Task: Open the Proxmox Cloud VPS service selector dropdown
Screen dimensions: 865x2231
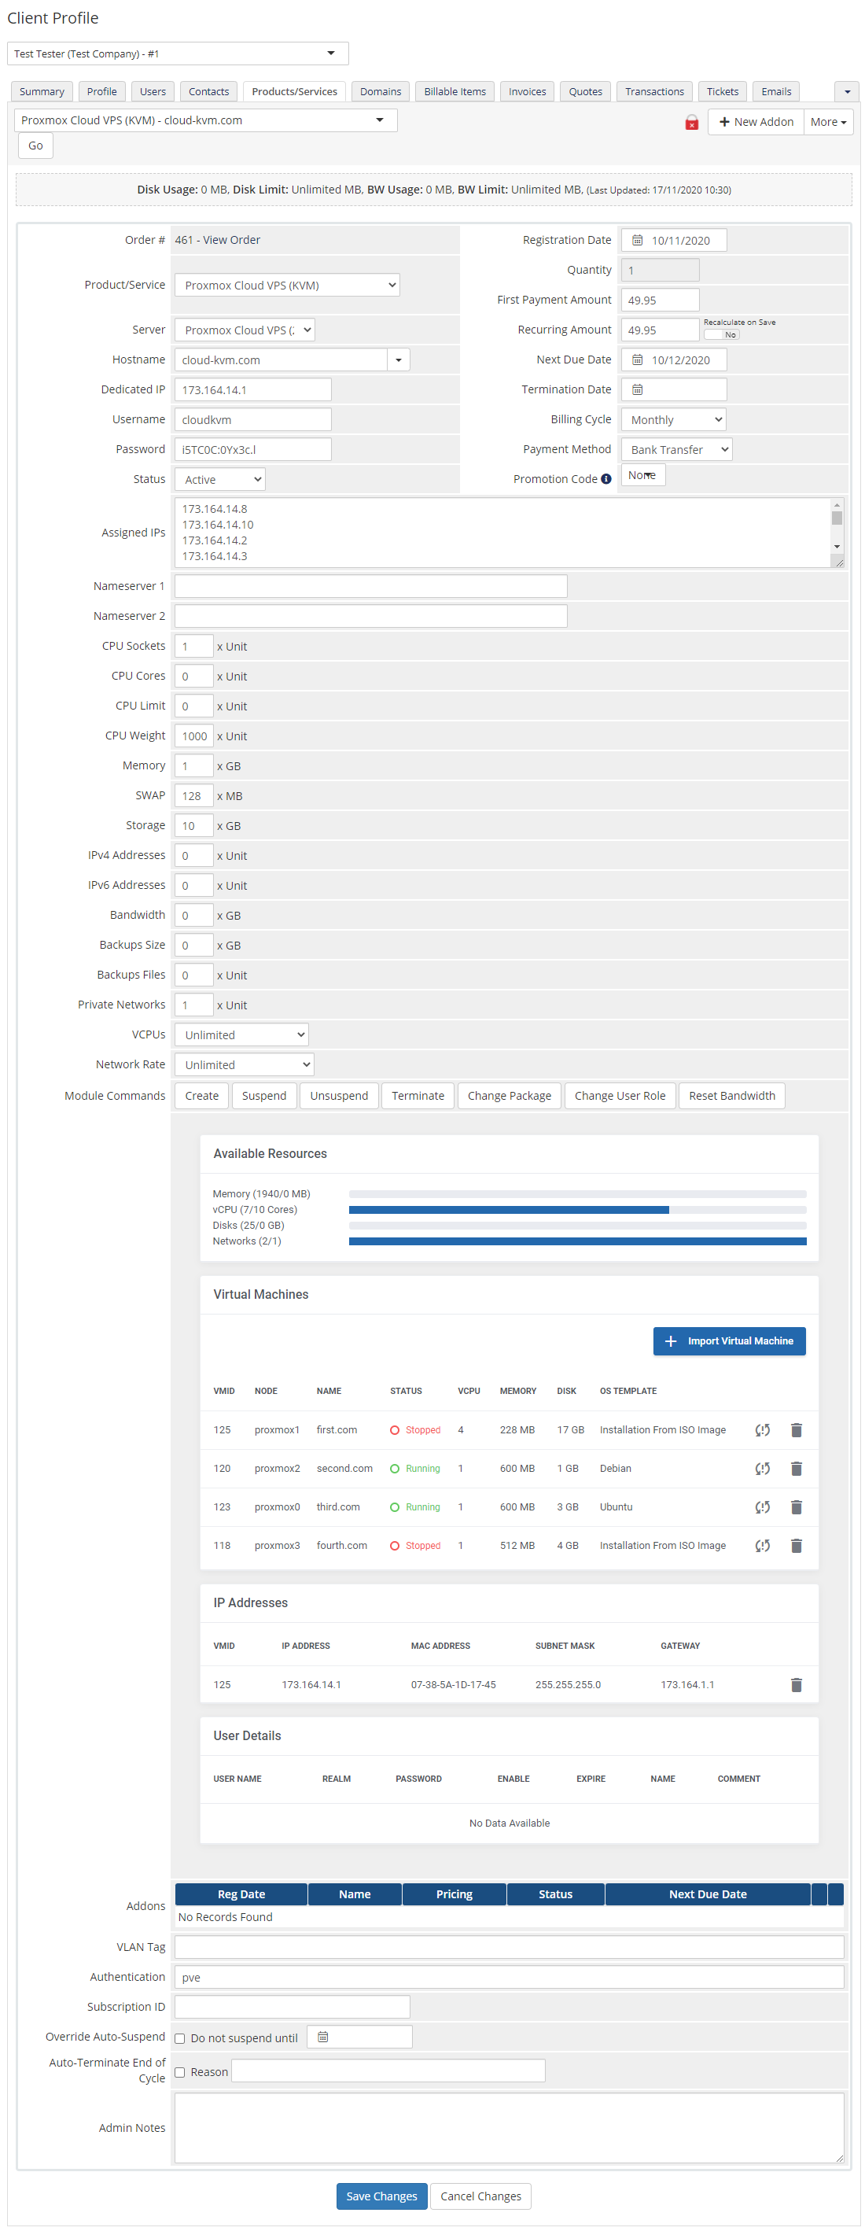Action: [x=205, y=120]
